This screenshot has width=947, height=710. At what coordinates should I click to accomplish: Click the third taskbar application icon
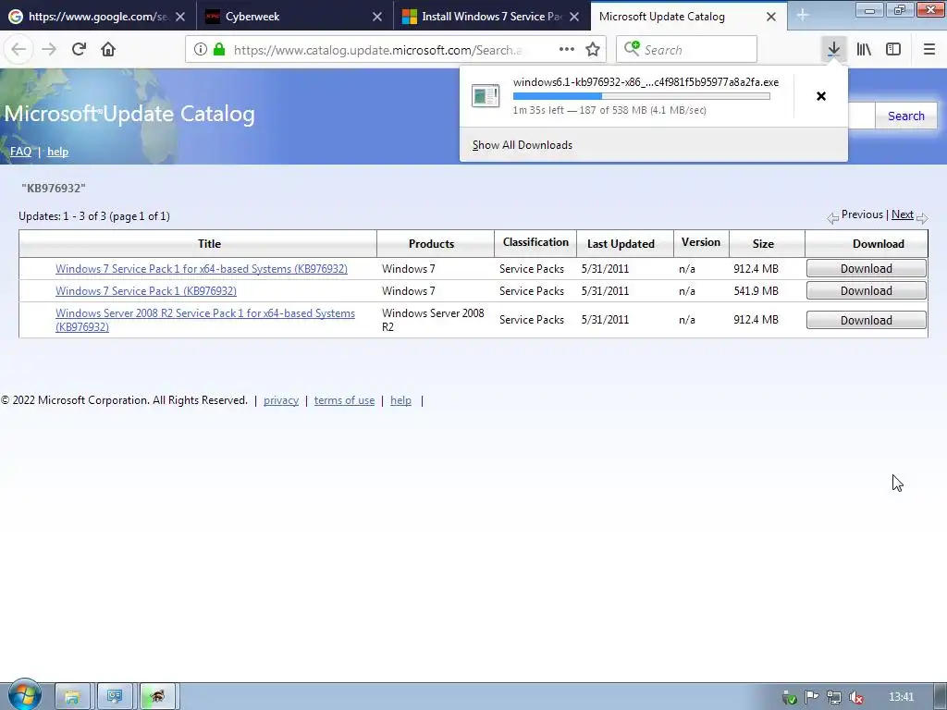pos(157,697)
